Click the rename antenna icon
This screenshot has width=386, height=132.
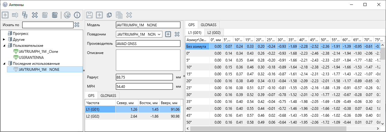[x=15, y=15]
